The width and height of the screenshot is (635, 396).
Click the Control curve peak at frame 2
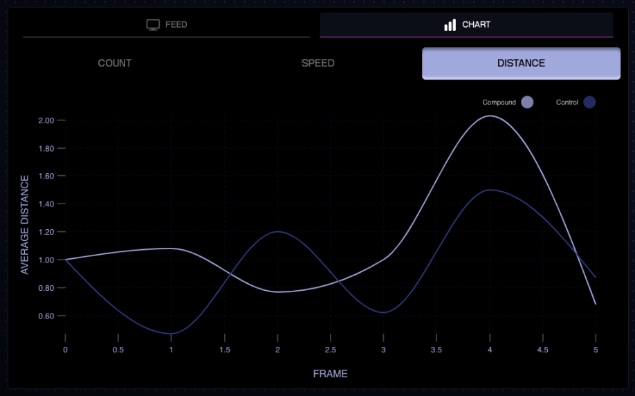277,231
